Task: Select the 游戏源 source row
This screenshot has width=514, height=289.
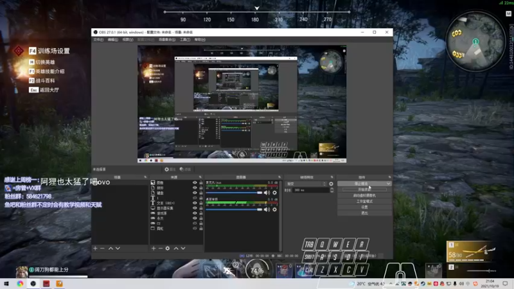Action: 176,213
